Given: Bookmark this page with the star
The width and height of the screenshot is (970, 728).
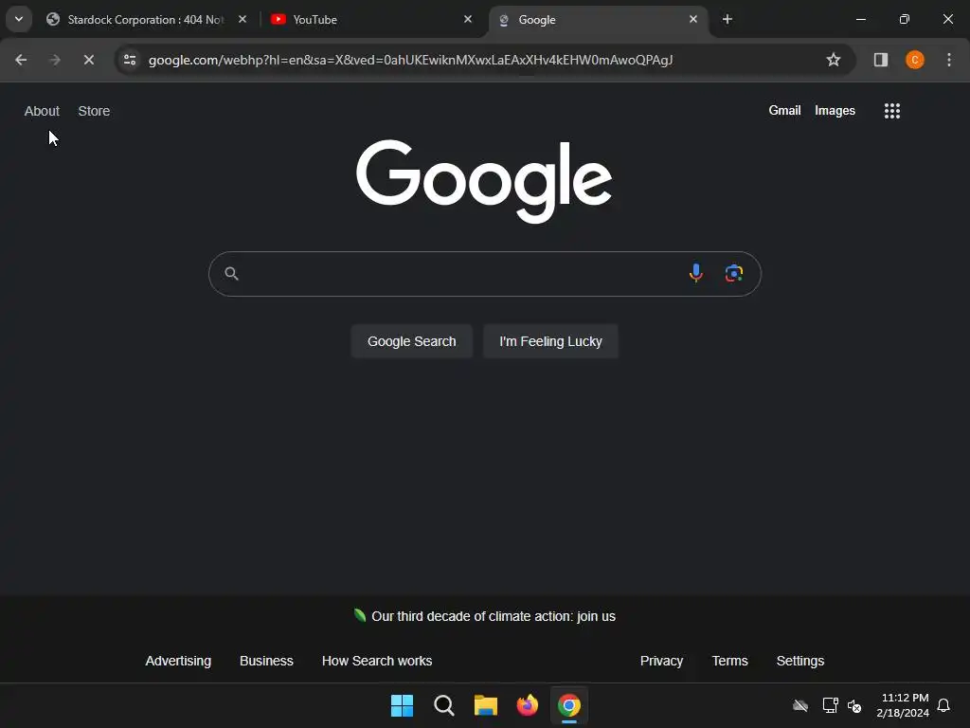Looking at the screenshot, I should click(834, 60).
